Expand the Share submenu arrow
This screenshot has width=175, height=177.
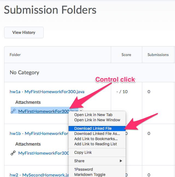click(x=121, y=161)
